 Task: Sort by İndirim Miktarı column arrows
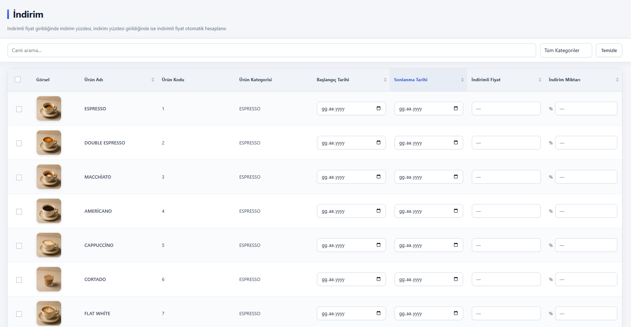pos(617,80)
